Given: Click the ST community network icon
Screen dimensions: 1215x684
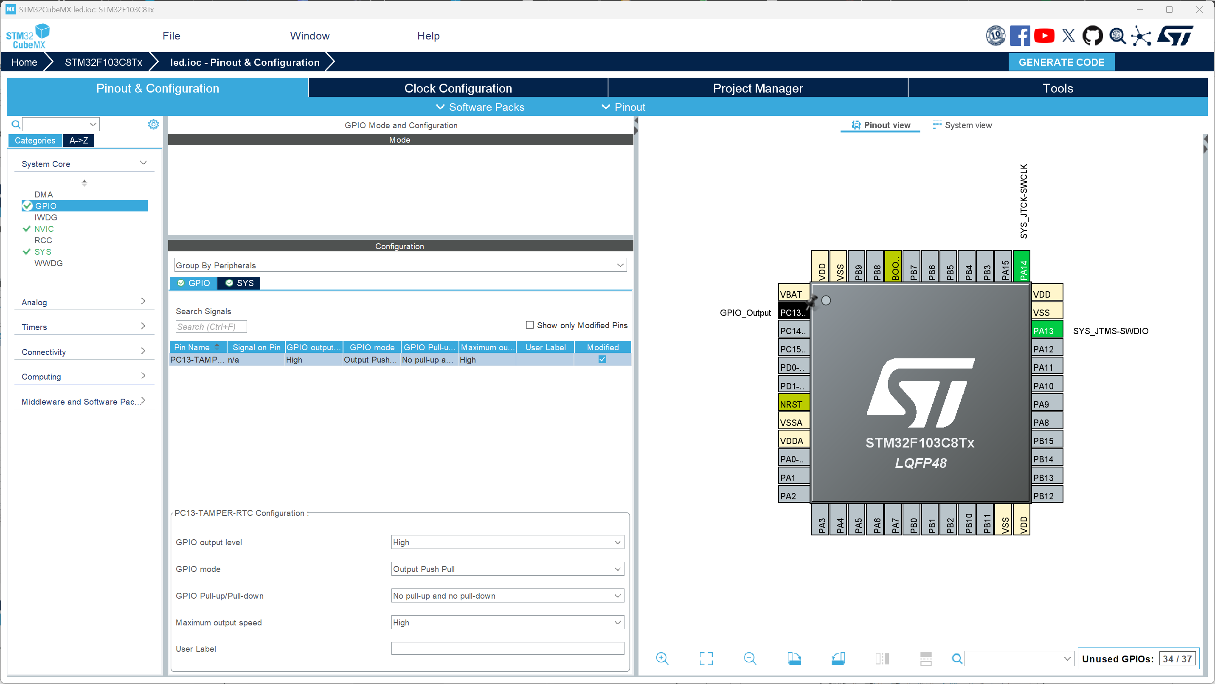Looking at the screenshot, I should [1141, 36].
